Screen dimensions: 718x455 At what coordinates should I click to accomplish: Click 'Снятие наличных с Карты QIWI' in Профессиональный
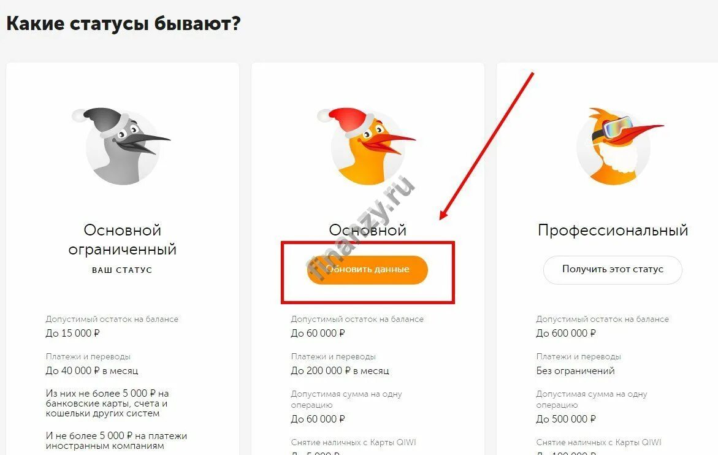[x=598, y=443]
